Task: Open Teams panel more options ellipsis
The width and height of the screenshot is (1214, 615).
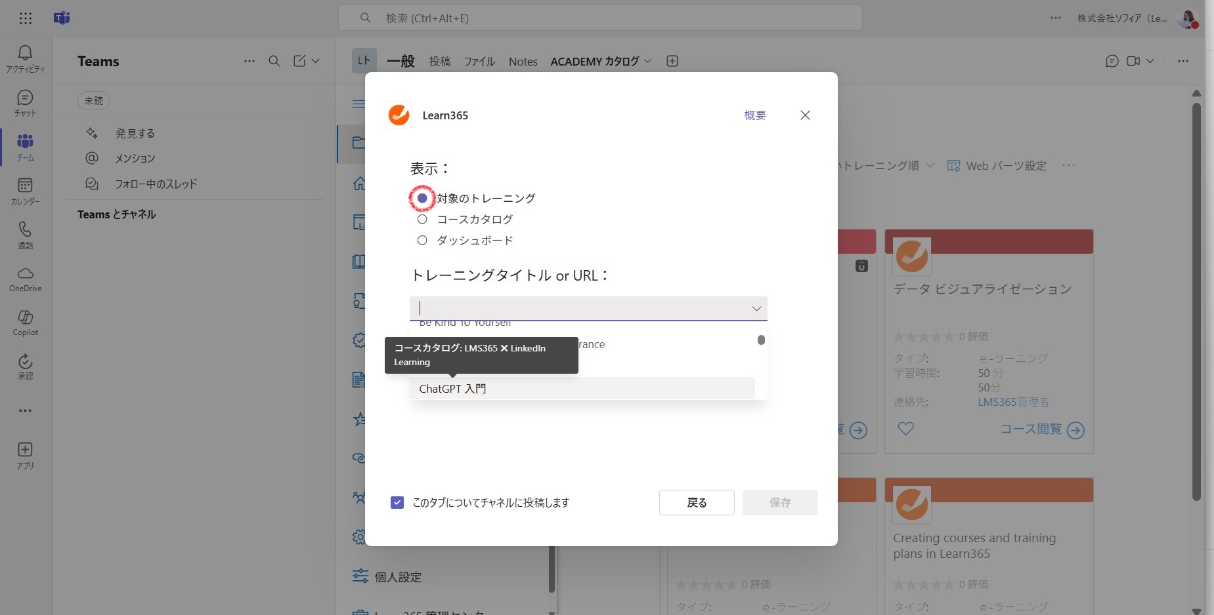Action: [249, 61]
